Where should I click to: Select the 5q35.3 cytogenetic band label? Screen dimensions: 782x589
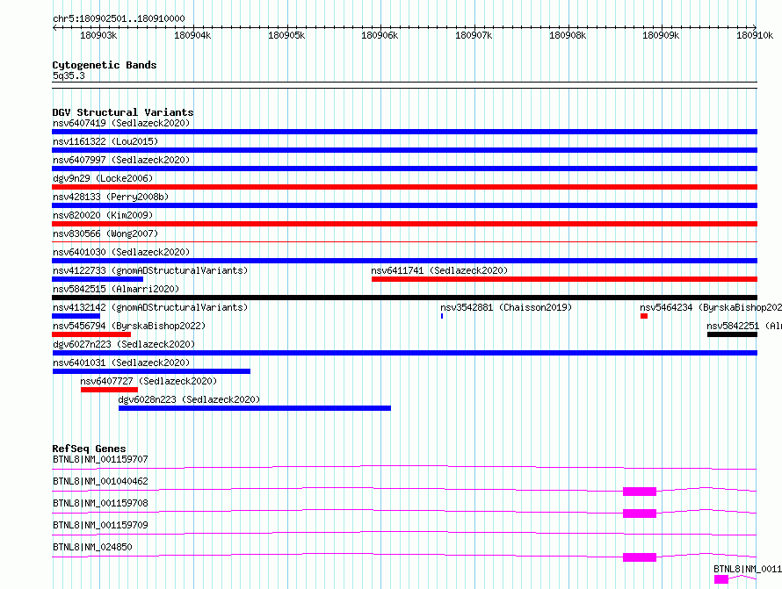pyautogui.click(x=69, y=75)
